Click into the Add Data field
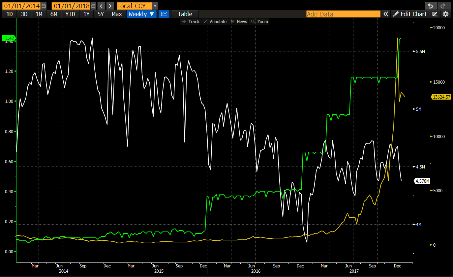 (343, 14)
